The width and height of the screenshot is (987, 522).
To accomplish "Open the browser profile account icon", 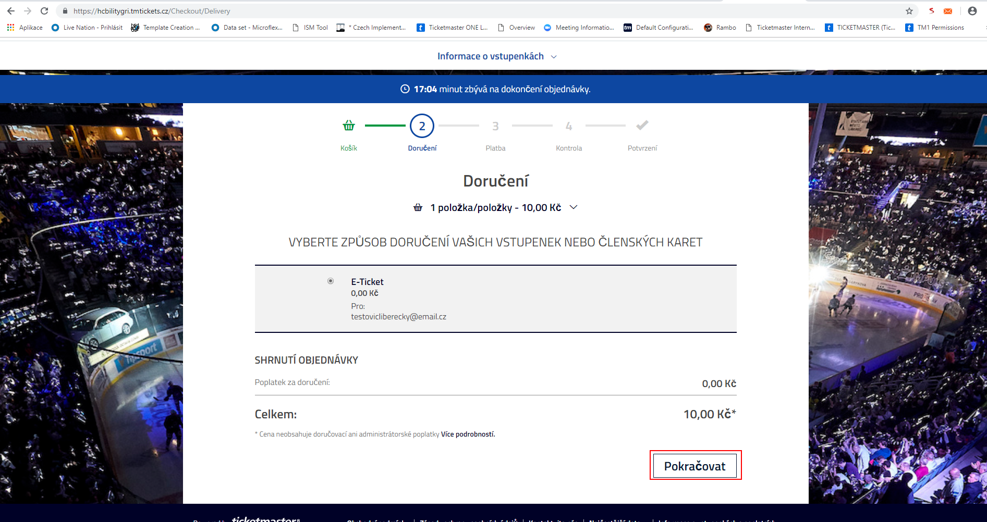I will [972, 11].
